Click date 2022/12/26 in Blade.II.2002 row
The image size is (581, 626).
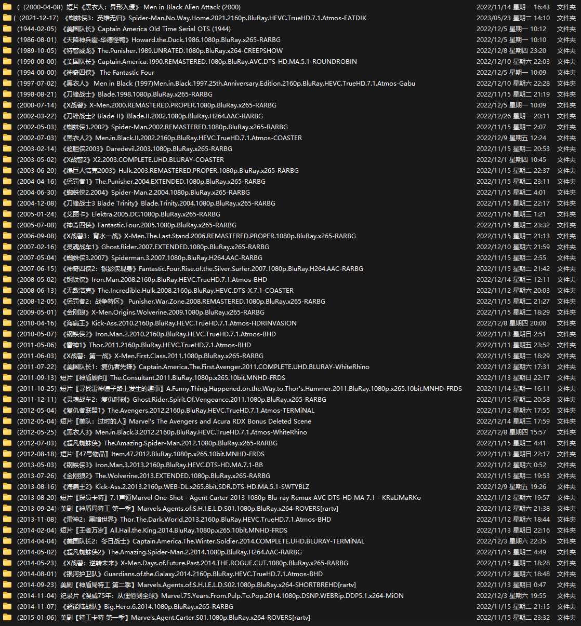click(513, 116)
